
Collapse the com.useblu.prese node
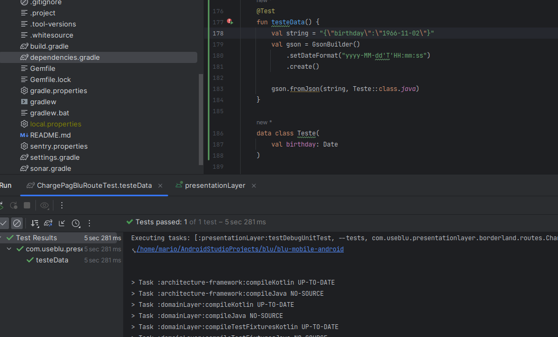pyautogui.click(x=8, y=249)
